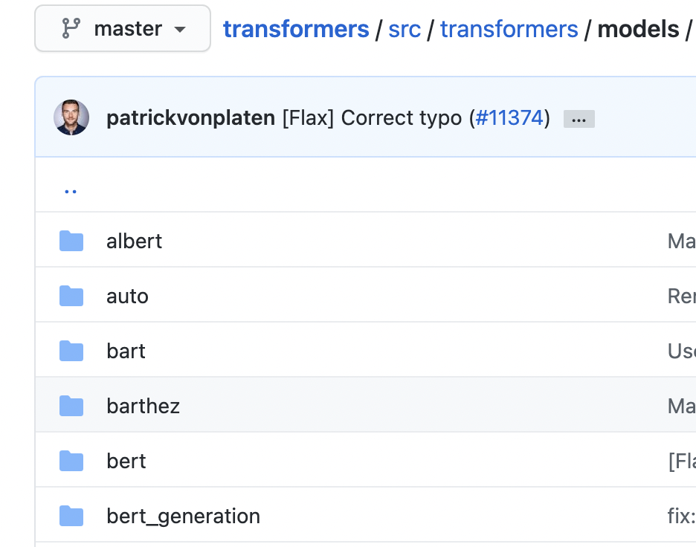
Task: Click the git branch icon beside master
Action: [71, 28]
